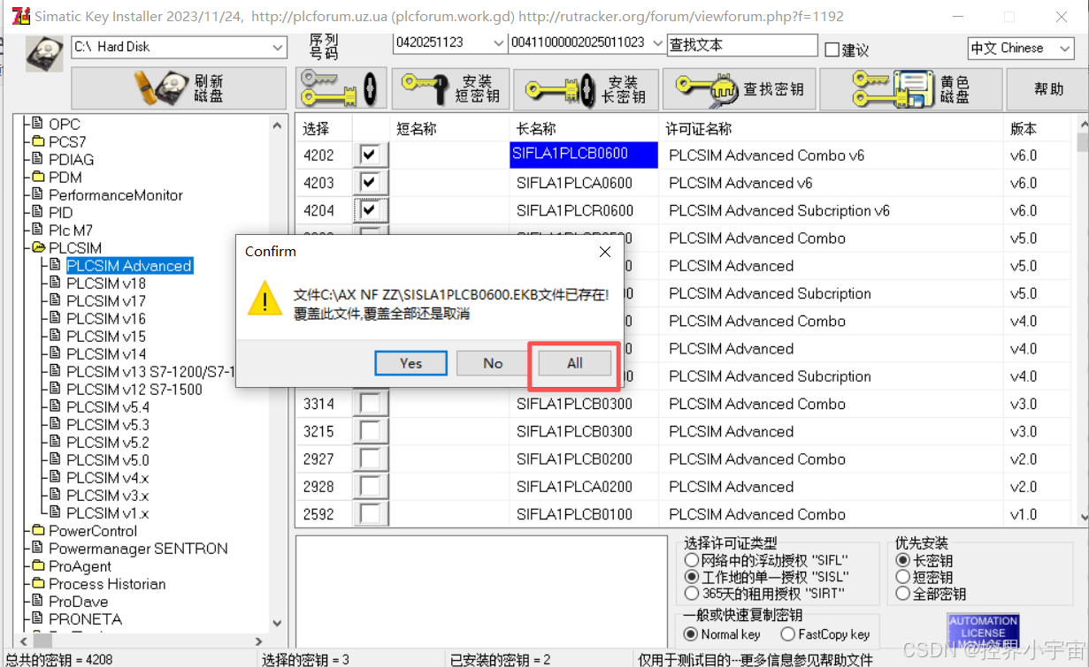Click the Help (帮助) button
Viewport: 1089px width, 667px height.
point(1047,88)
